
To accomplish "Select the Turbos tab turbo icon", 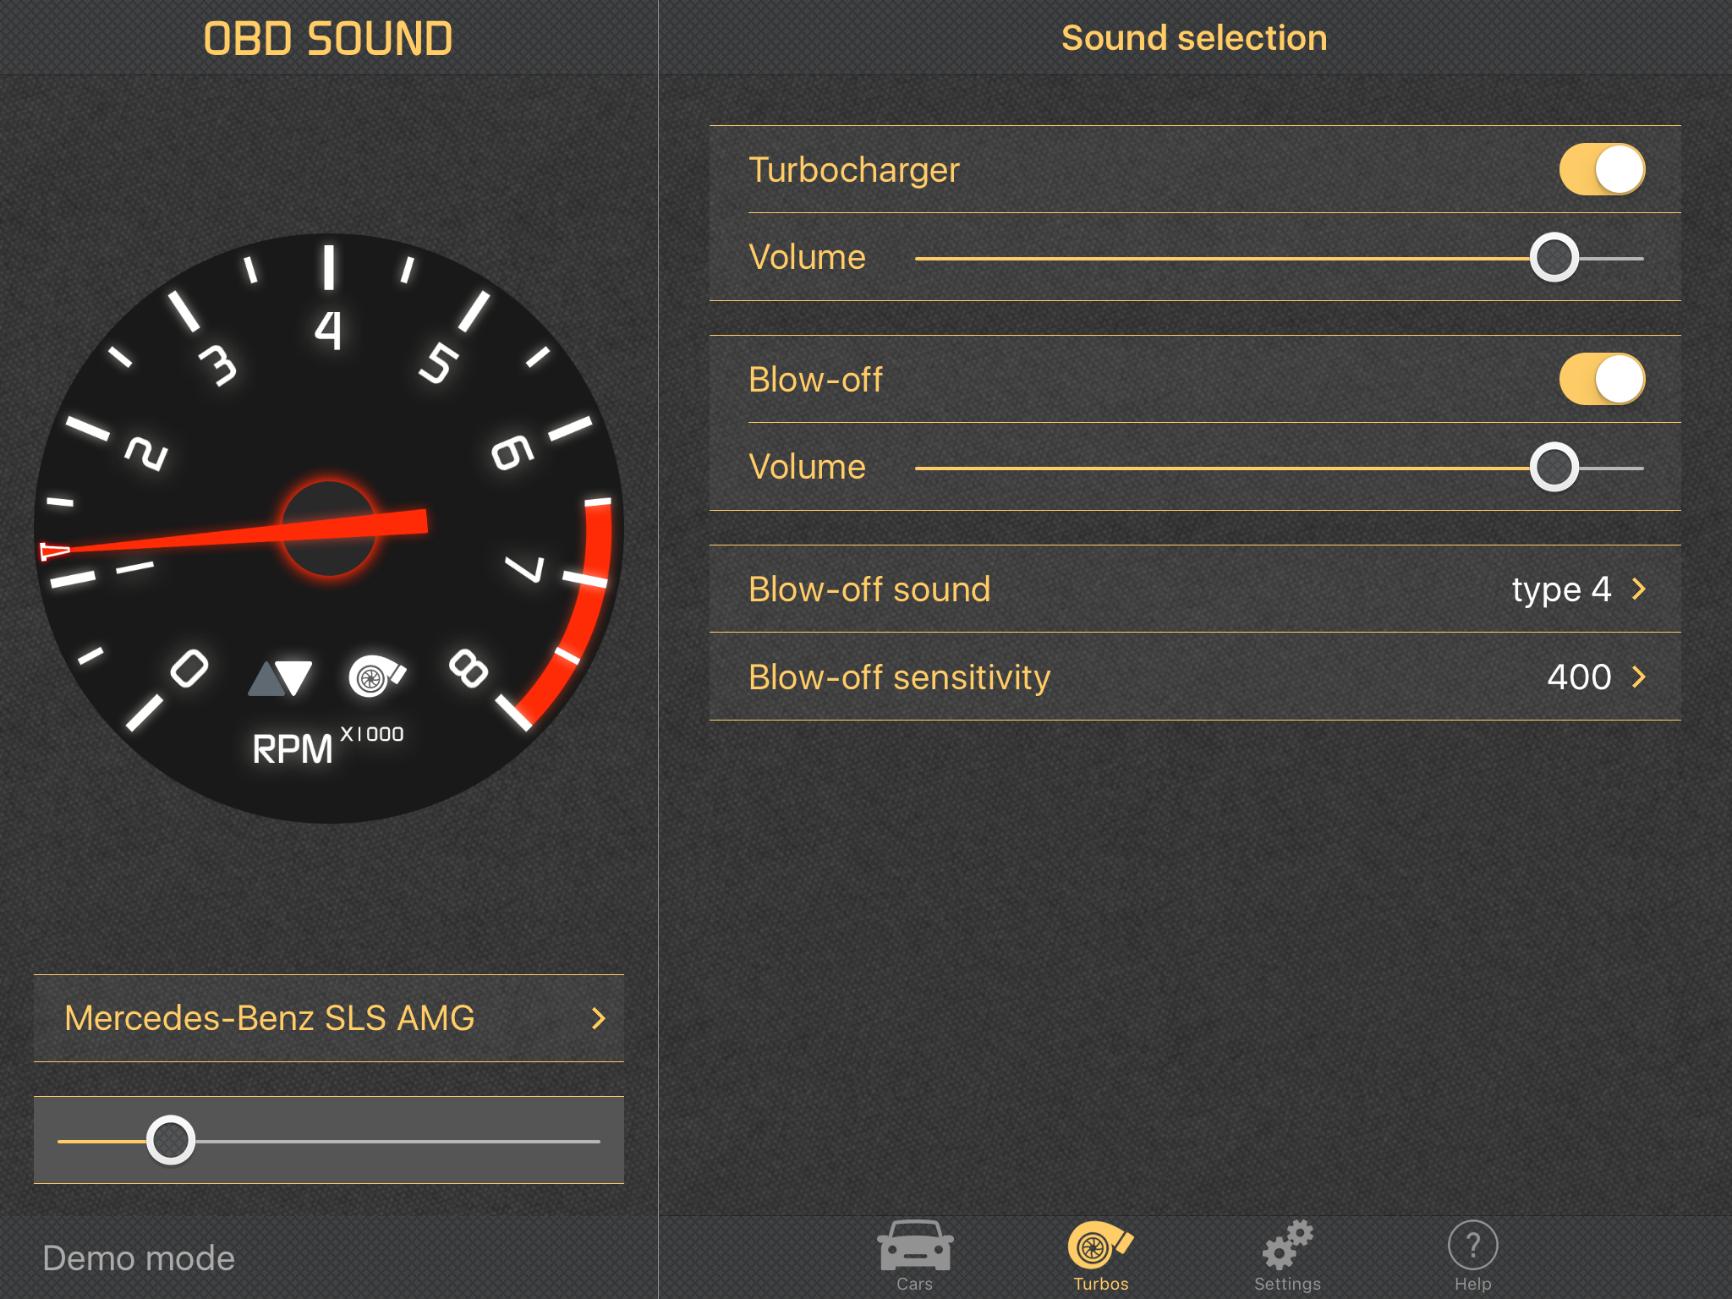I will pyautogui.click(x=1099, y=1245).
